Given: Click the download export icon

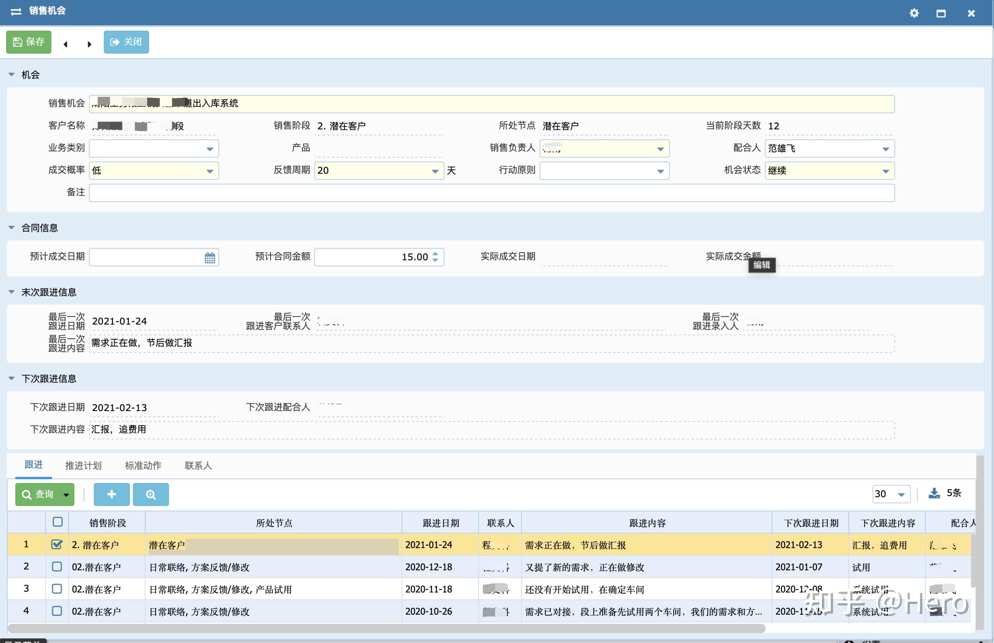Looking at the screenshot, I should click(934, 493).
